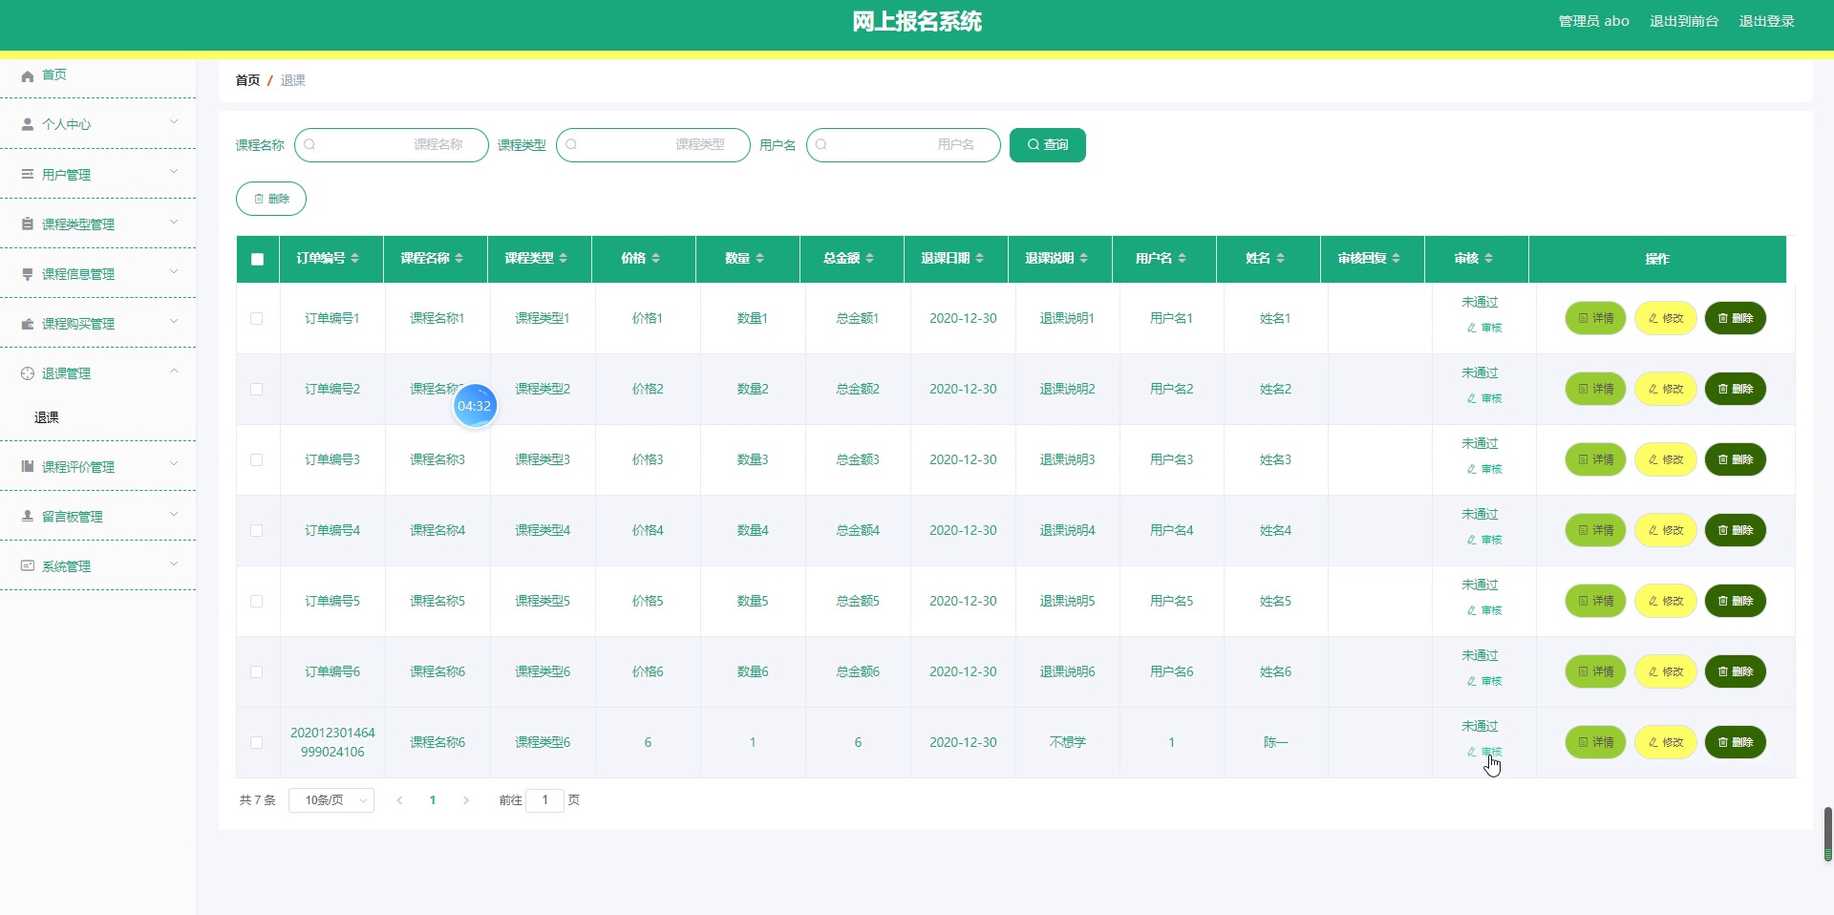Image resolution: width=1834 pixels, height=915 pixels.
Task: Click the vertical scrollbar thumb on right edge
Action: [x=1828, y=834]
